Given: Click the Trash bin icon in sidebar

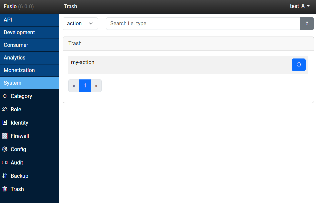Looking at the screenshot, I should coord(5,189).
